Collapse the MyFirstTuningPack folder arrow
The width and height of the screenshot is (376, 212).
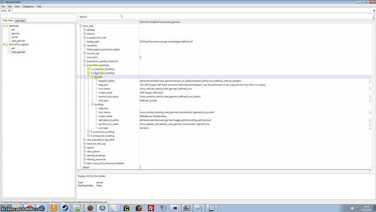4,45
